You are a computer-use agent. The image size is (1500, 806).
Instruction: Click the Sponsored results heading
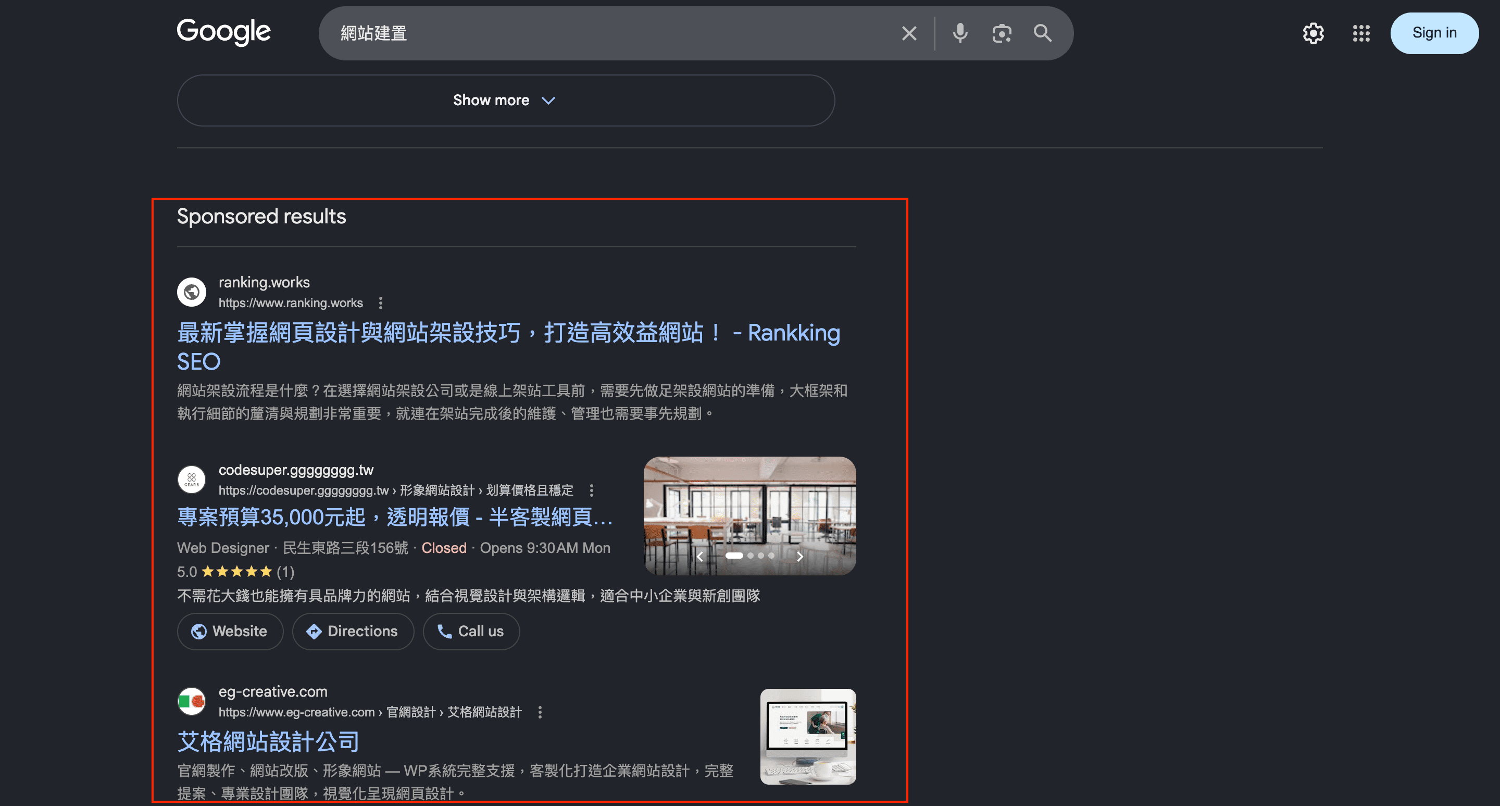[261, 217]
